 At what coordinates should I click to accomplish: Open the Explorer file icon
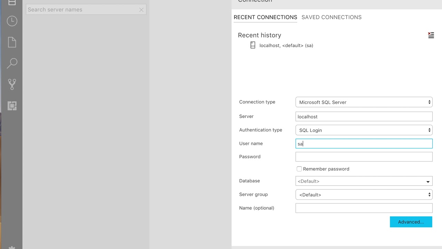(12, 42)
